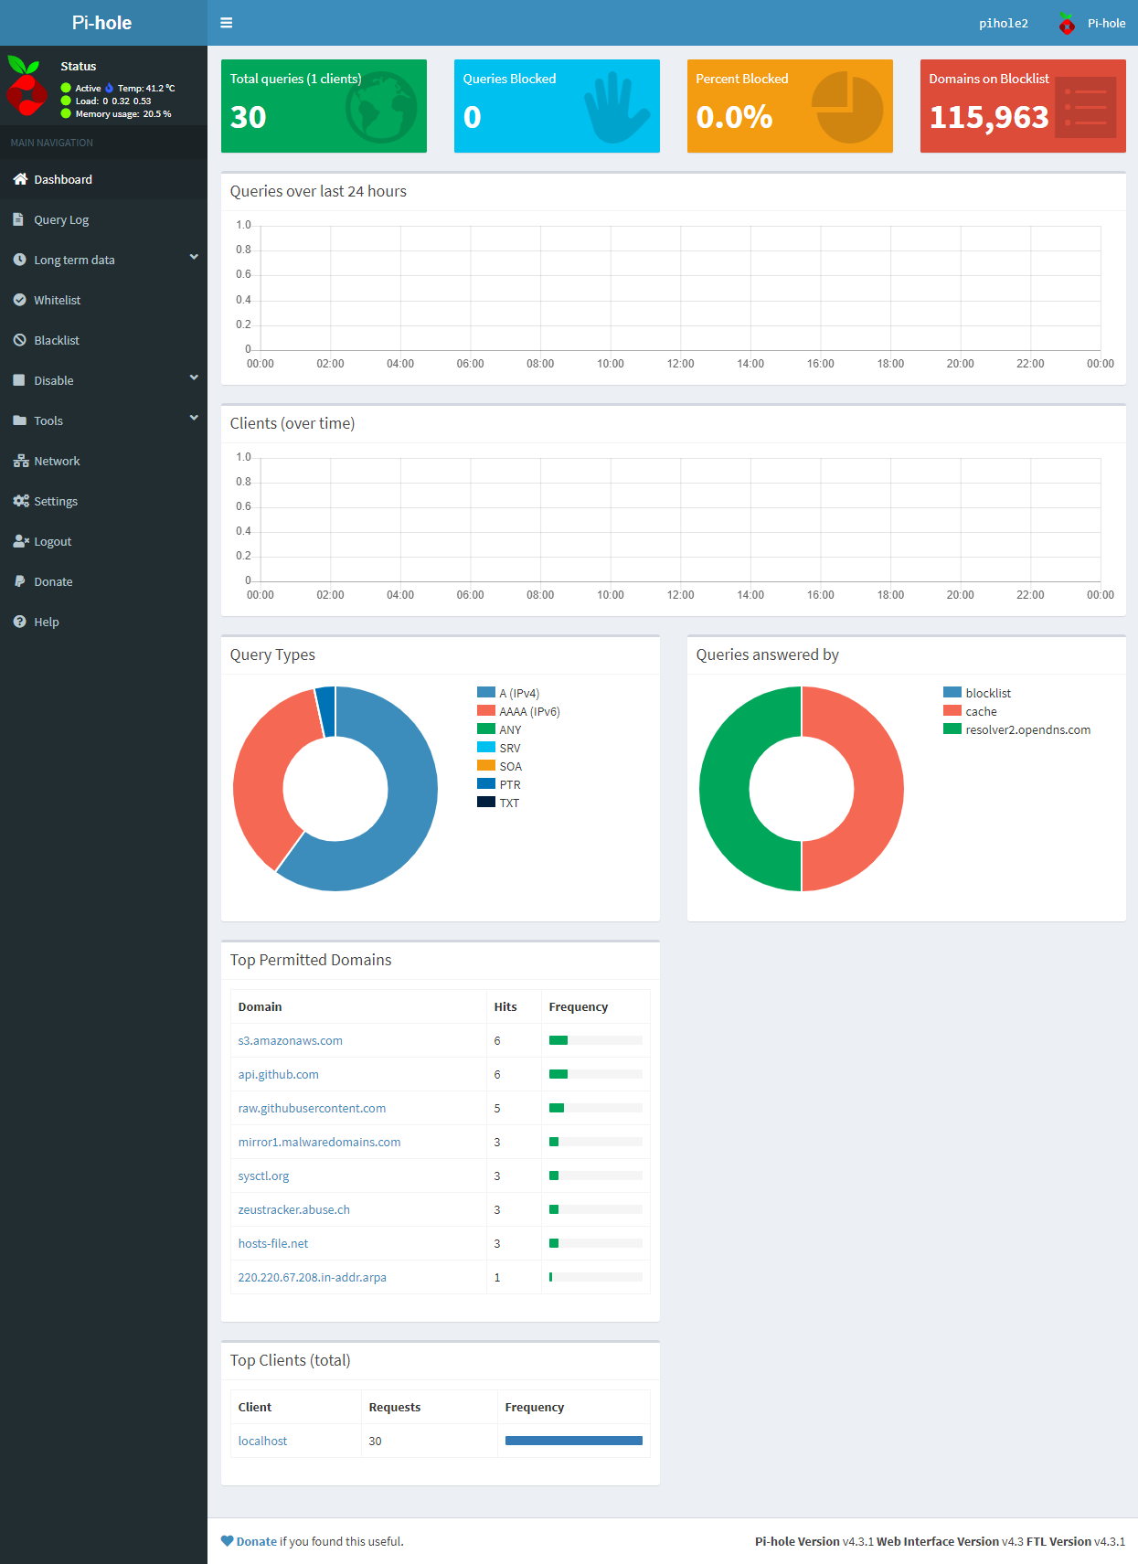1138x1564 pixels.
Task: Click the red cache donut segment
Action: (x=879, y=789)
